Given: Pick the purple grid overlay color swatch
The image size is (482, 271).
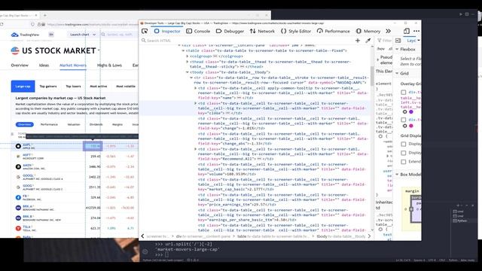Looking at the screenshot, I should (411, 112).
